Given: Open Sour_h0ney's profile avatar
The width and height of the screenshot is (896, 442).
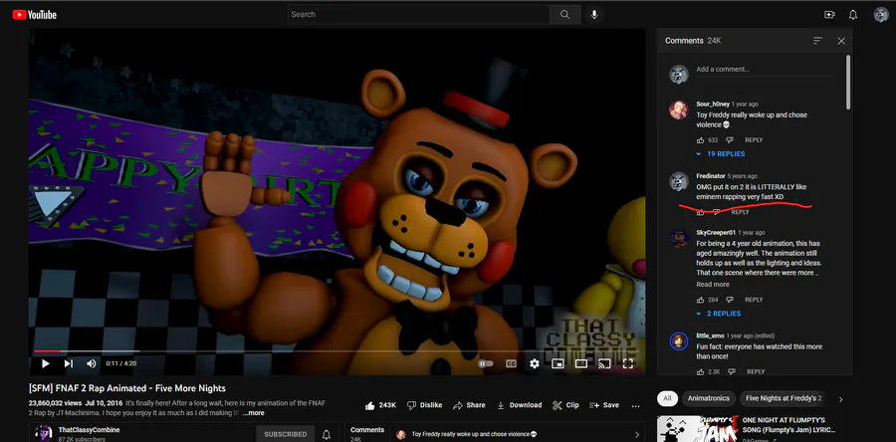Looking at the screenshot, I should pos(679,110).
